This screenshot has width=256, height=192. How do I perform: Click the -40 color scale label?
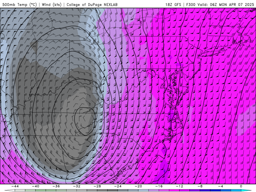pyautogui.click(x=36, y=186)
